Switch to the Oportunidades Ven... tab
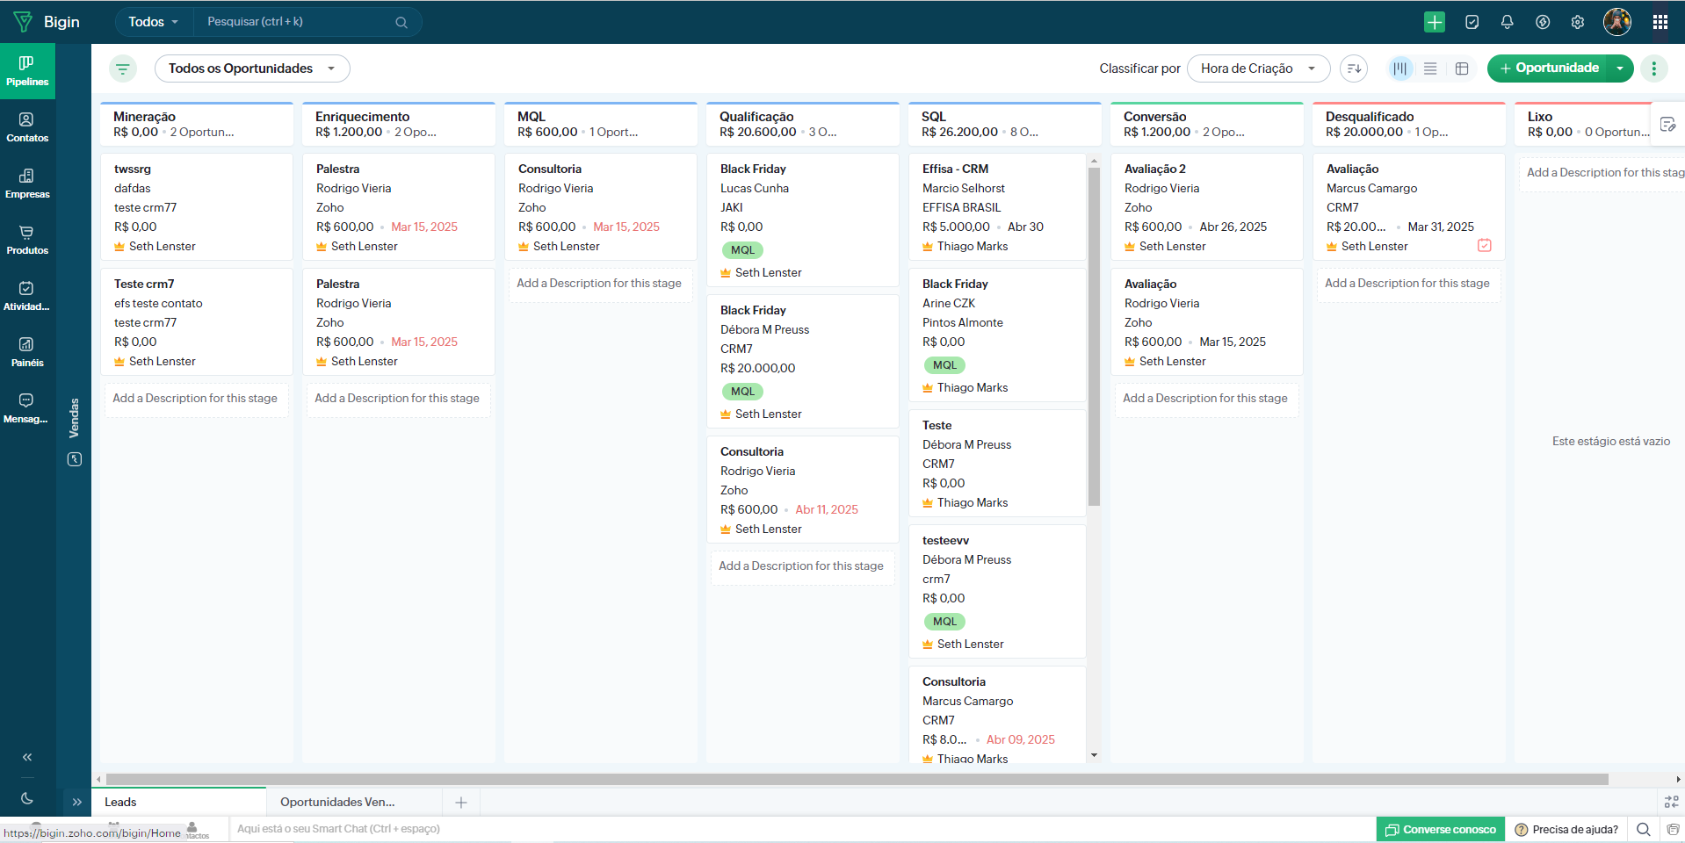This screenshot has width=1685, height=843. point(337,802)
